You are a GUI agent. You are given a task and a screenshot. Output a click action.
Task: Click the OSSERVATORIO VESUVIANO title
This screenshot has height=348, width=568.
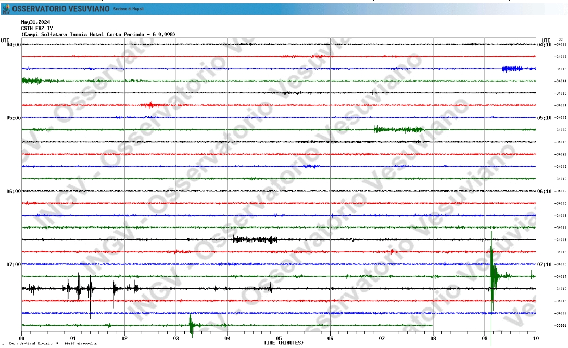(x=61, y=9)
